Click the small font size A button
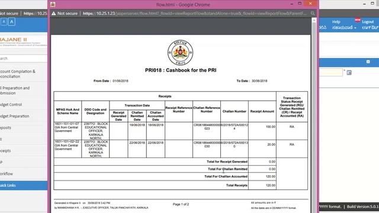379x213 pixels. click(x=4, y=22)
